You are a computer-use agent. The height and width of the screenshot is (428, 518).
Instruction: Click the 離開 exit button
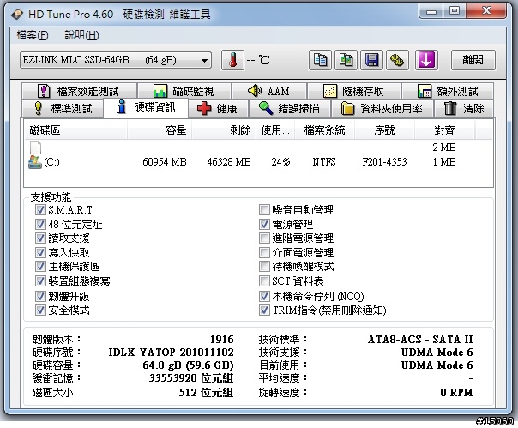(473, 60)
